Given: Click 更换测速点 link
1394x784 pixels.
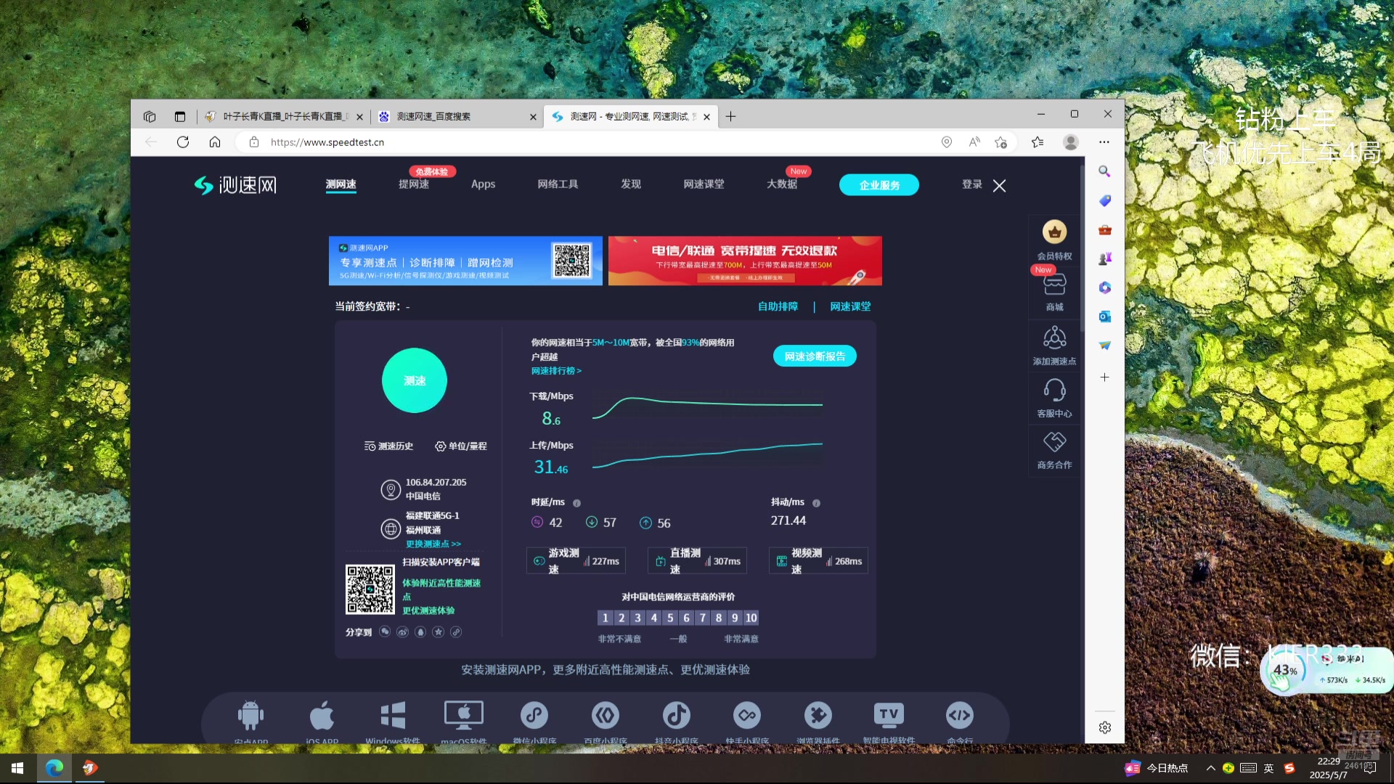Looking at the screenshot, I should point(433,544).
